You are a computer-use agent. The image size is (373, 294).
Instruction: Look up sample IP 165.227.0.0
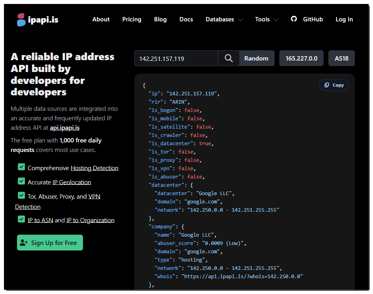pos(301,58)
